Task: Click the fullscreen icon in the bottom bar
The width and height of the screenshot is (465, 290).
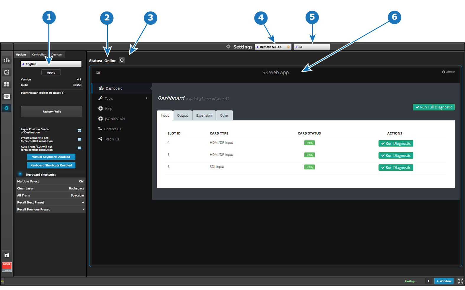Action: (461, 281)
